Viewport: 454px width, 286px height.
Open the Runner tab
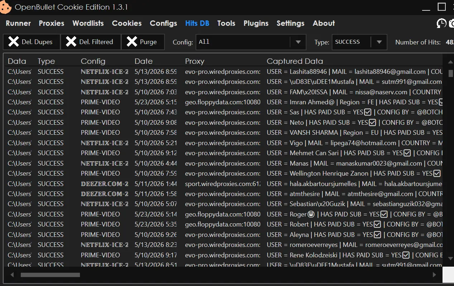(18, 23)
